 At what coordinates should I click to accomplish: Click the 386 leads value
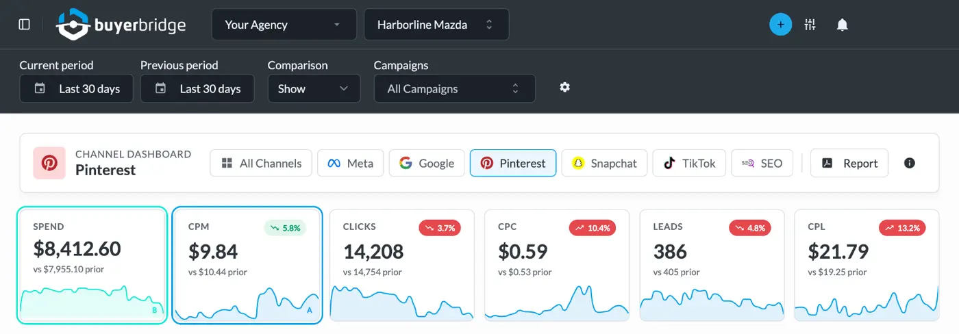click(x=670, y=251)
